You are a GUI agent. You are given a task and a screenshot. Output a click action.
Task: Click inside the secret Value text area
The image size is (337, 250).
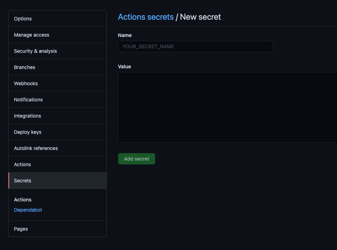point(227,107)
